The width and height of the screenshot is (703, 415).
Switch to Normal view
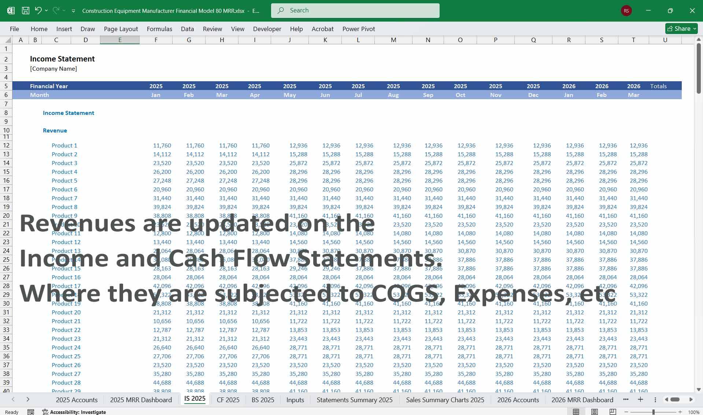pyautogui.click(x=576, y=412)
